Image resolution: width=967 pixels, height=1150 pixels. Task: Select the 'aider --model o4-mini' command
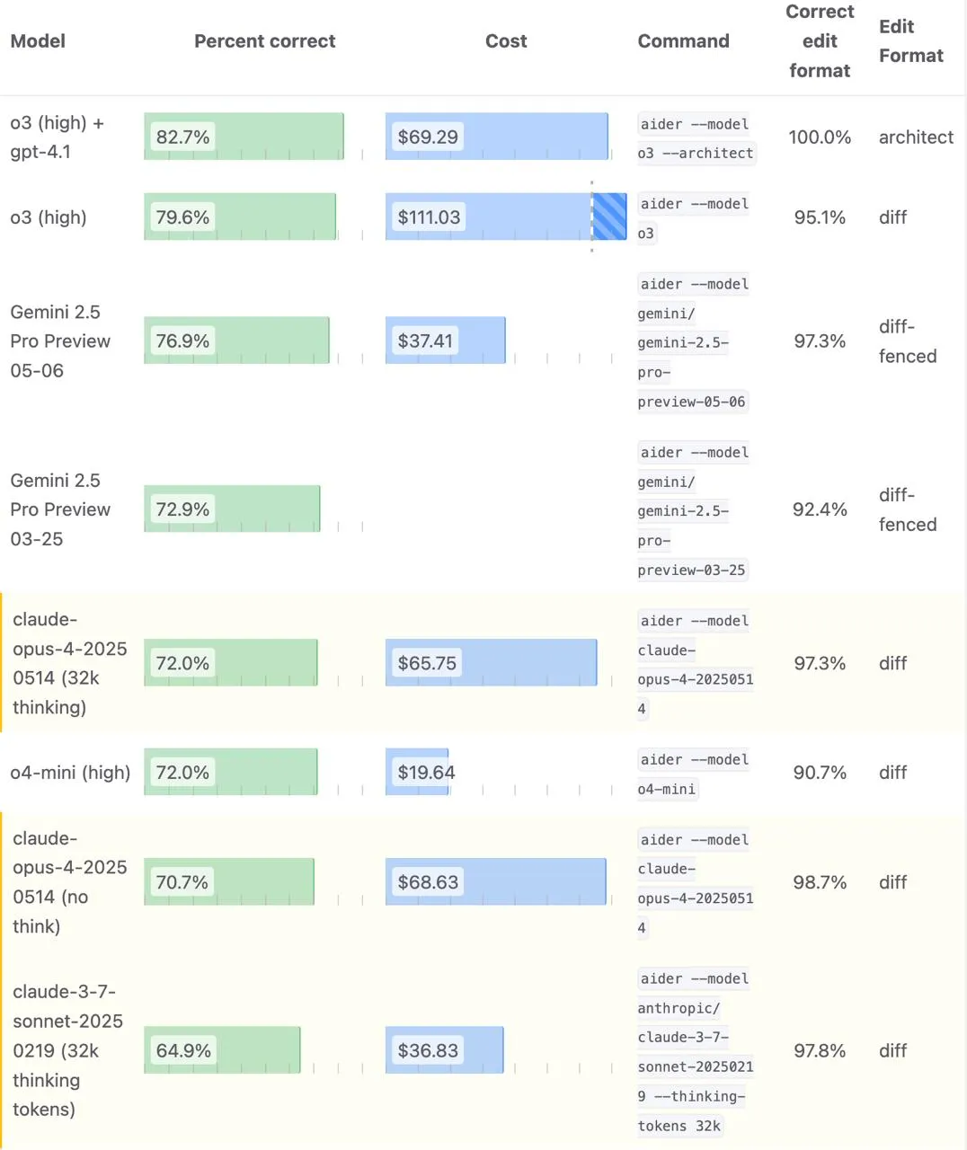point(693,774)
